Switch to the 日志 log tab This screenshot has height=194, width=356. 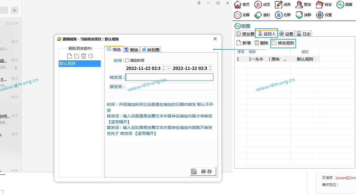303,34
